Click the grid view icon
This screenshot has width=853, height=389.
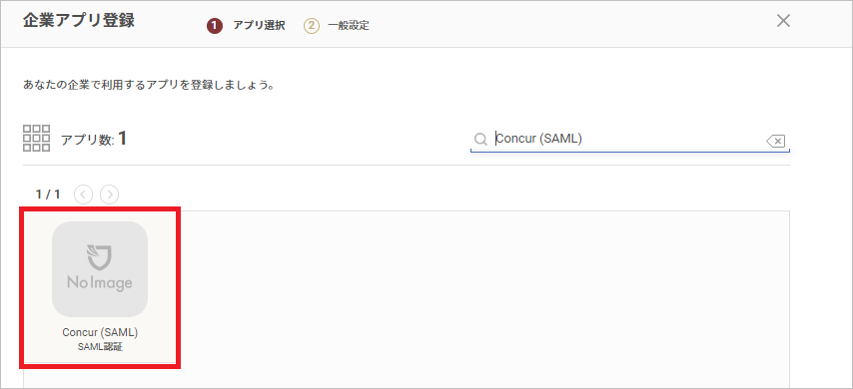pyautogui.click(x=36, y=138)
